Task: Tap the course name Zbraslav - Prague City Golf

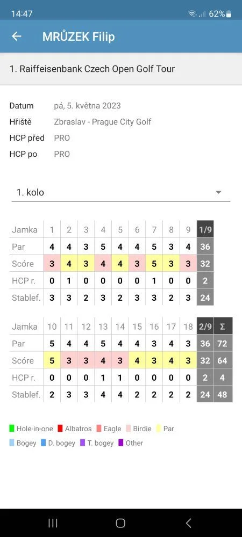Action: [103, 121]
